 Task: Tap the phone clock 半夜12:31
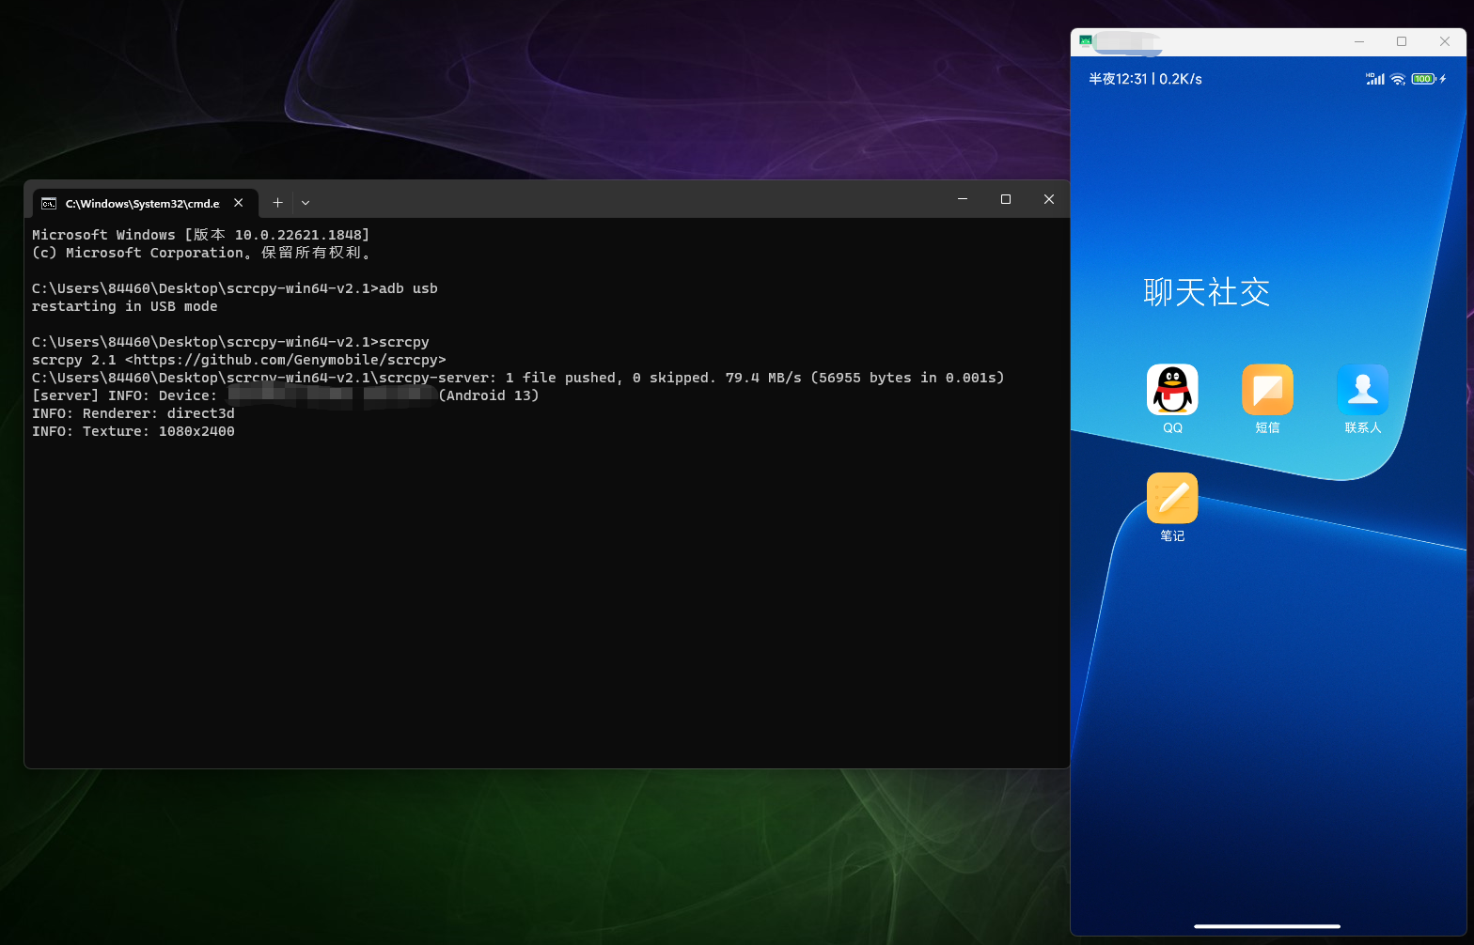(1118, 79)
